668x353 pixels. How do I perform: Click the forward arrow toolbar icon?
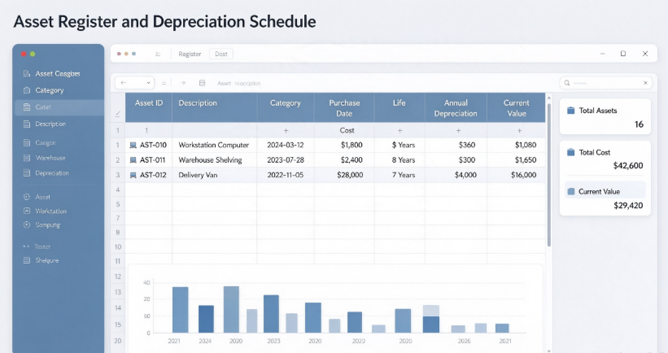[183, 83]
